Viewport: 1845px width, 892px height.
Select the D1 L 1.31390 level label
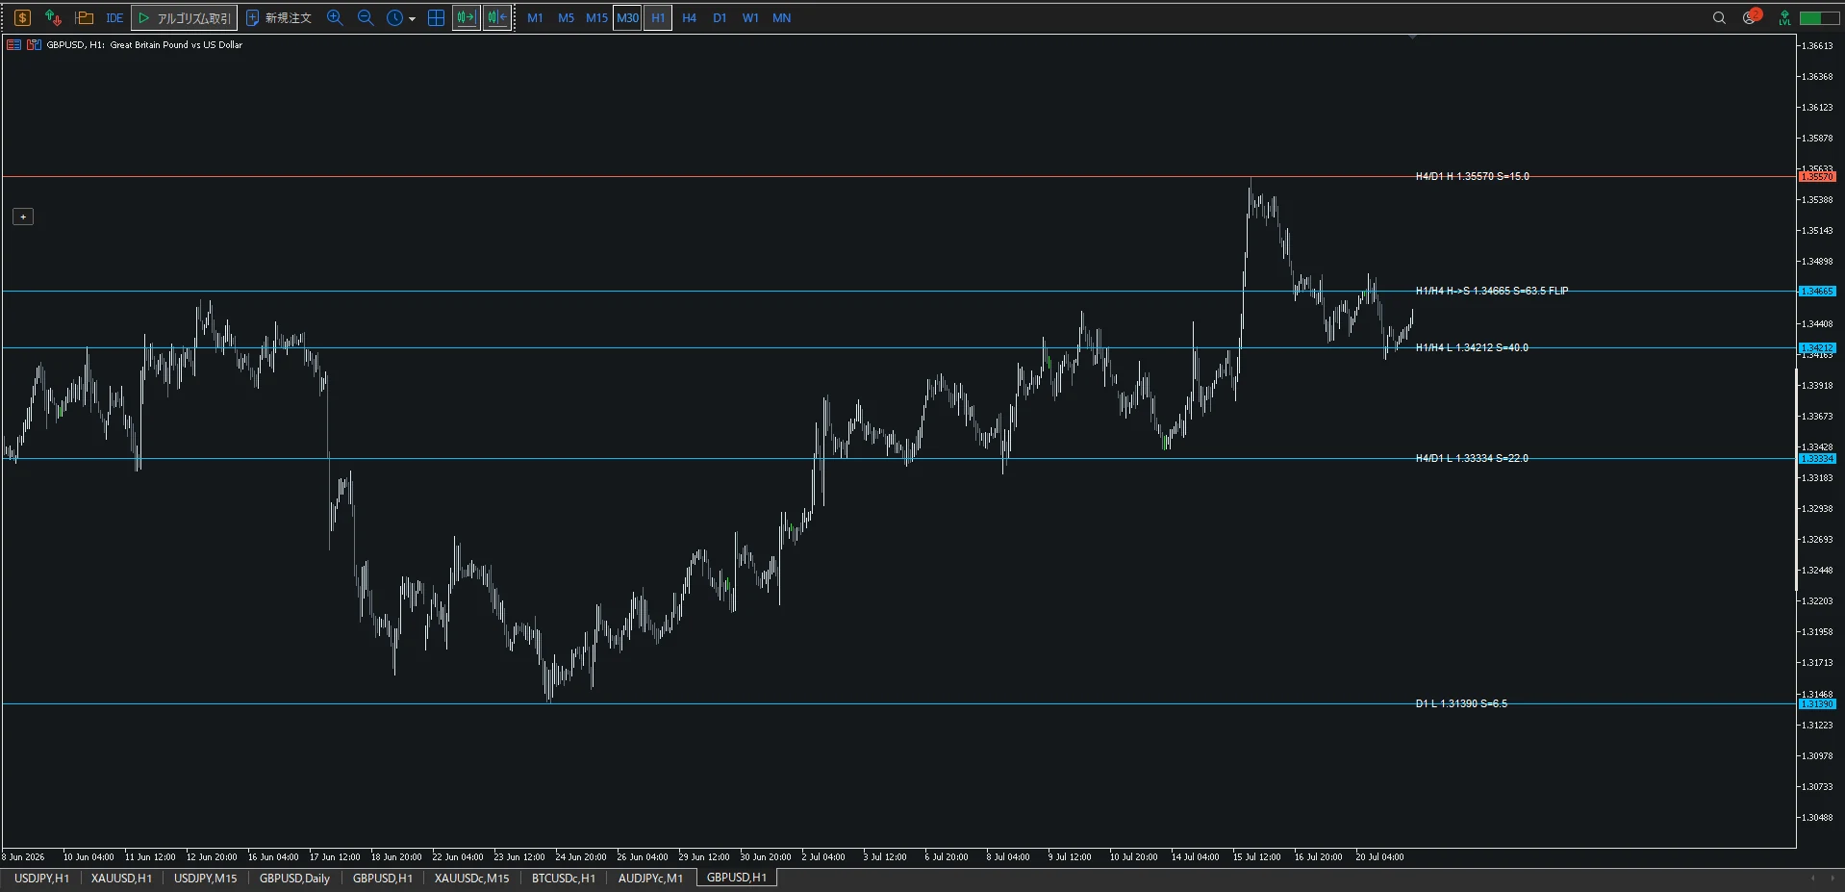1460,703
